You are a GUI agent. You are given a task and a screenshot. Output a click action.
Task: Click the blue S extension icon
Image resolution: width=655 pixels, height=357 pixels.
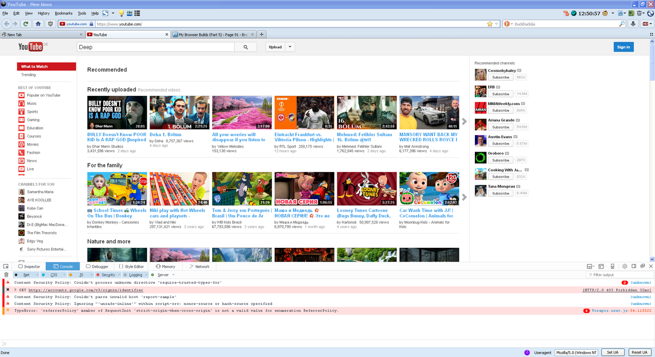tap(105, 13)
